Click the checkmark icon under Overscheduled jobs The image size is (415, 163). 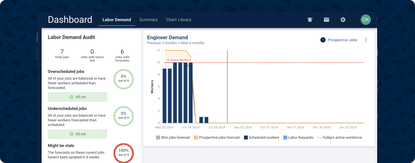[71, 97]
